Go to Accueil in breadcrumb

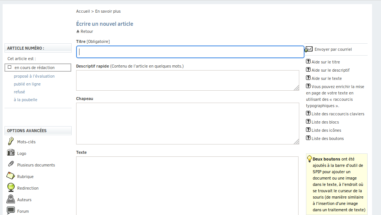point(83,11)
